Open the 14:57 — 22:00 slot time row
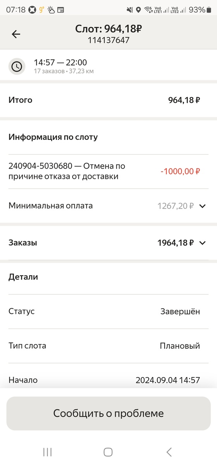This screenshot has height=466, width=217. click(x=108, y=66)
